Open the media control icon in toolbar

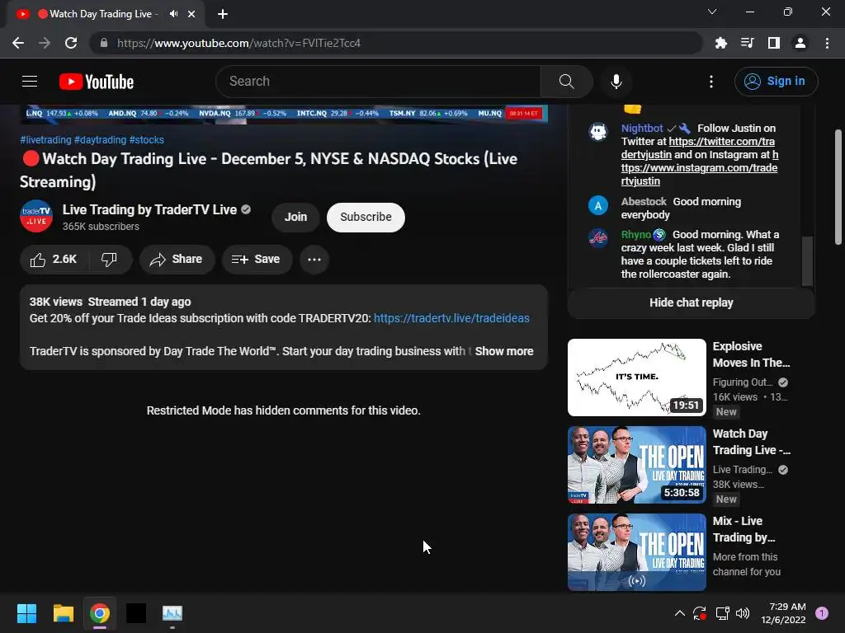(x=748, y=43)
